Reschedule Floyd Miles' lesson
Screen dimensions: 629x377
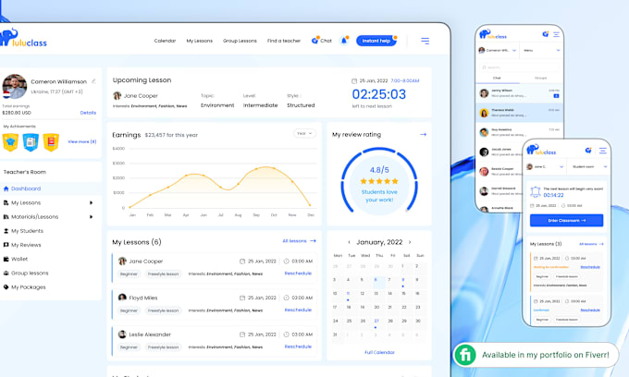(x=298, y=310)
